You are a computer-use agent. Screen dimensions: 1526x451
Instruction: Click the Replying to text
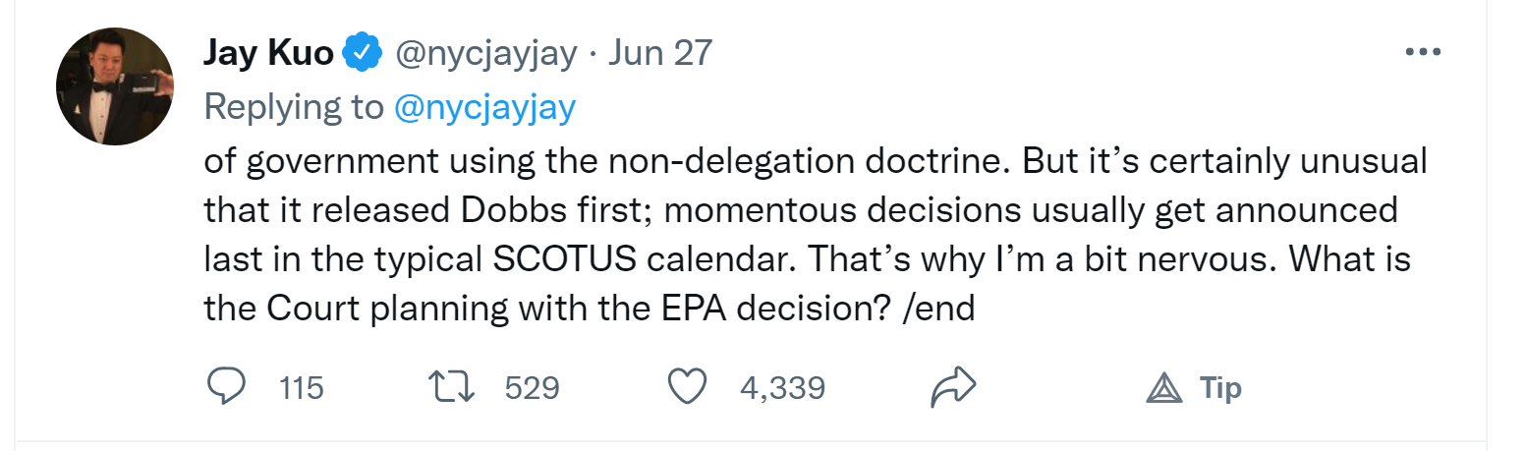coord(293,108)
